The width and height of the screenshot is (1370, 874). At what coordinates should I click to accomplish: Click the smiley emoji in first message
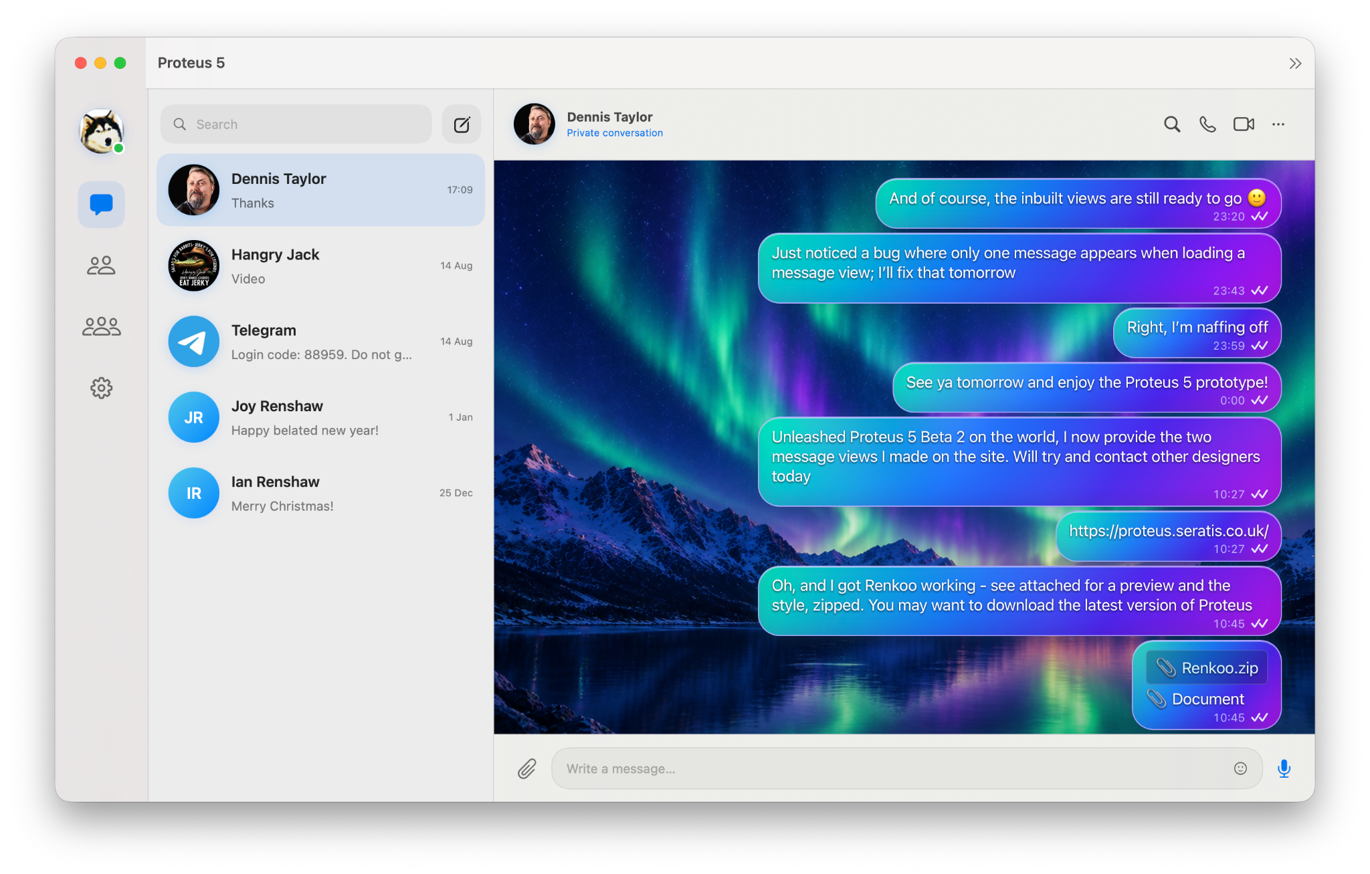pos(1257,198)
